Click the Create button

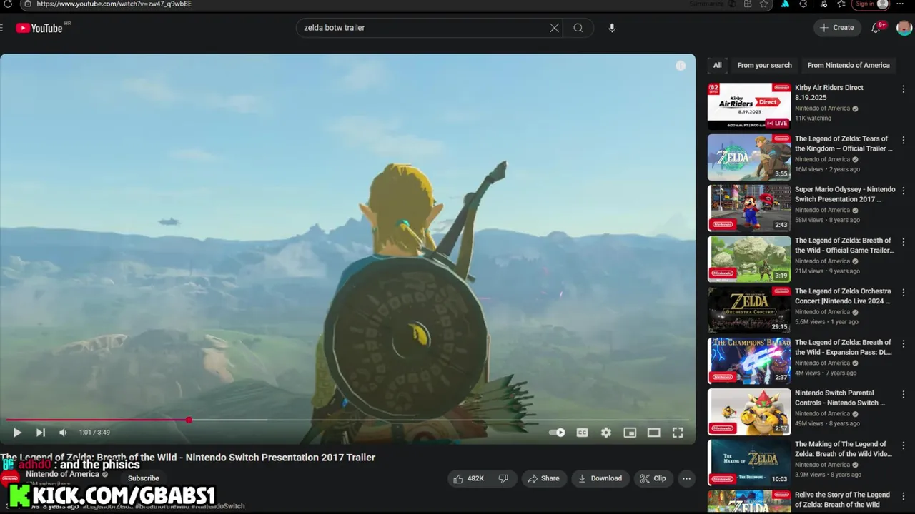pyautogui.click(x=836, y=28)
